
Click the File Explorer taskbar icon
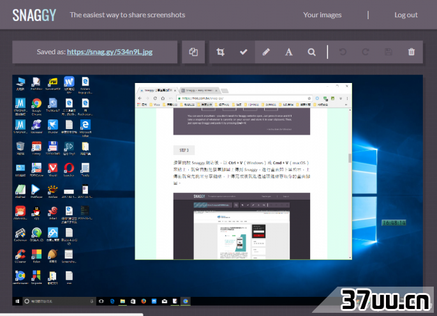(122, 301)
